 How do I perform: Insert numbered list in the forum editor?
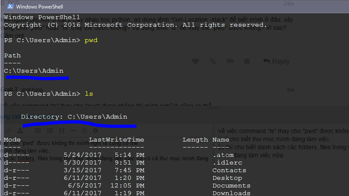pyautogui.click(x=50, y=131)
